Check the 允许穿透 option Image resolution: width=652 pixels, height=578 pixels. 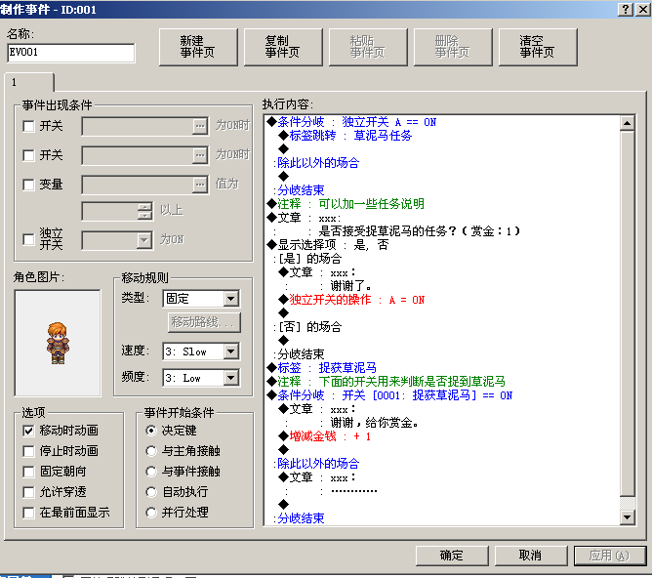pyautogui.click(x=28, y=492)
